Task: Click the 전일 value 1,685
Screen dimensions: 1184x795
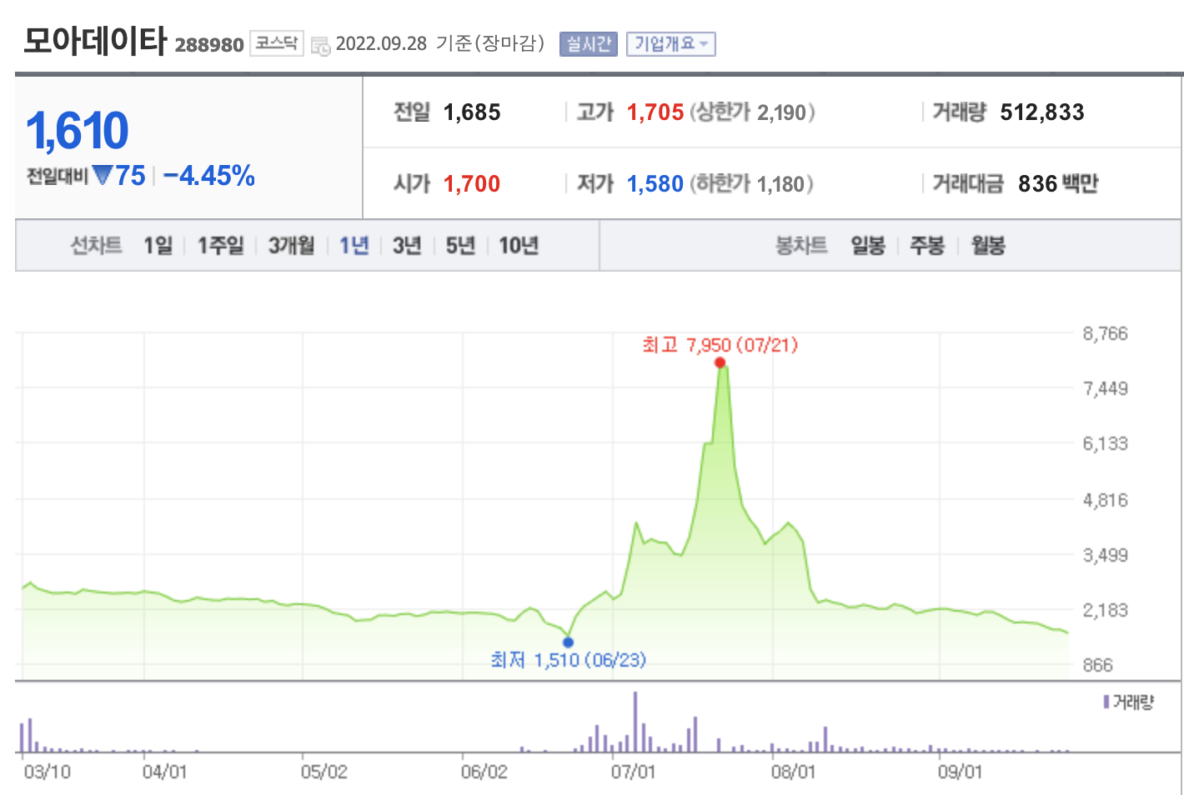Action: 472,112
